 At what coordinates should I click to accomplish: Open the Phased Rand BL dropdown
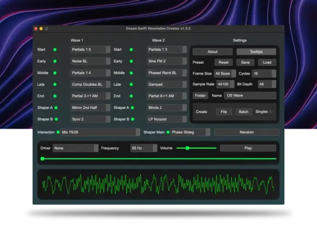167,73
